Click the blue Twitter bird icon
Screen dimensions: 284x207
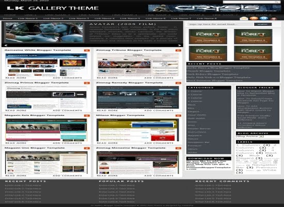point(264,18)
